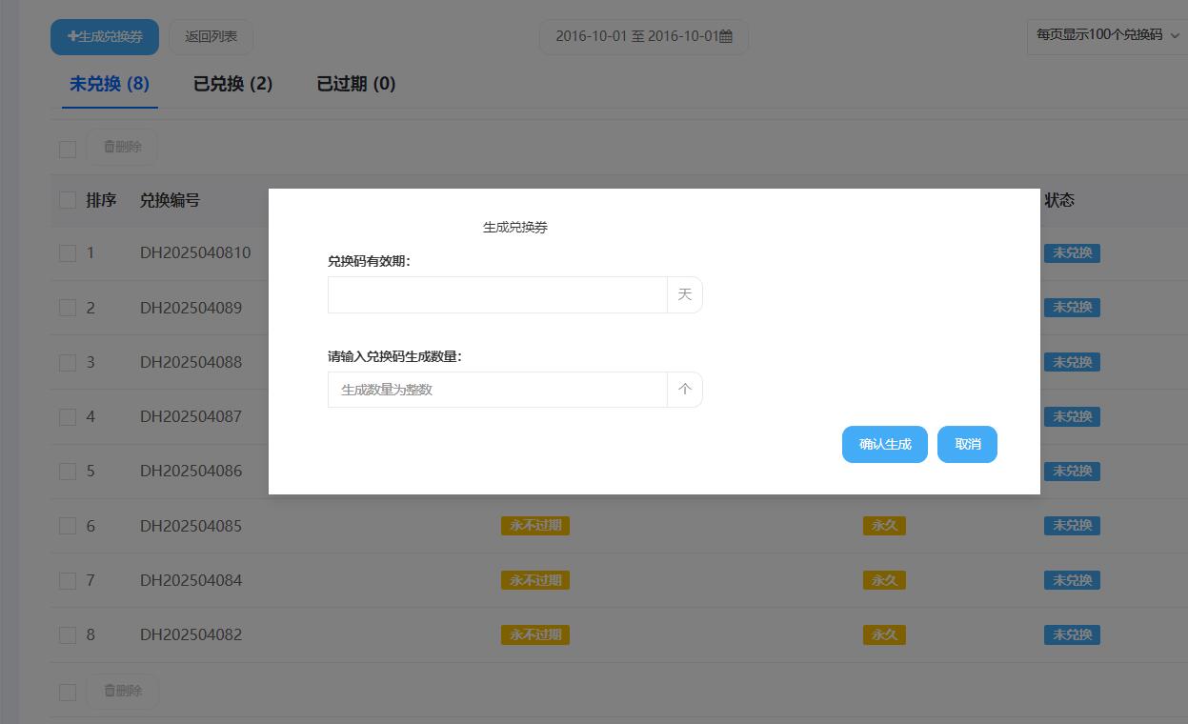The height and width of the screenshot is (724, 1188).
Task: Click code DH202504085
Action: tap(191, 525)
